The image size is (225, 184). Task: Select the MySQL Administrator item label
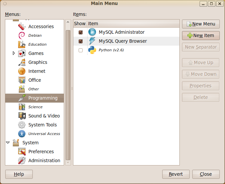click(122, 32)
